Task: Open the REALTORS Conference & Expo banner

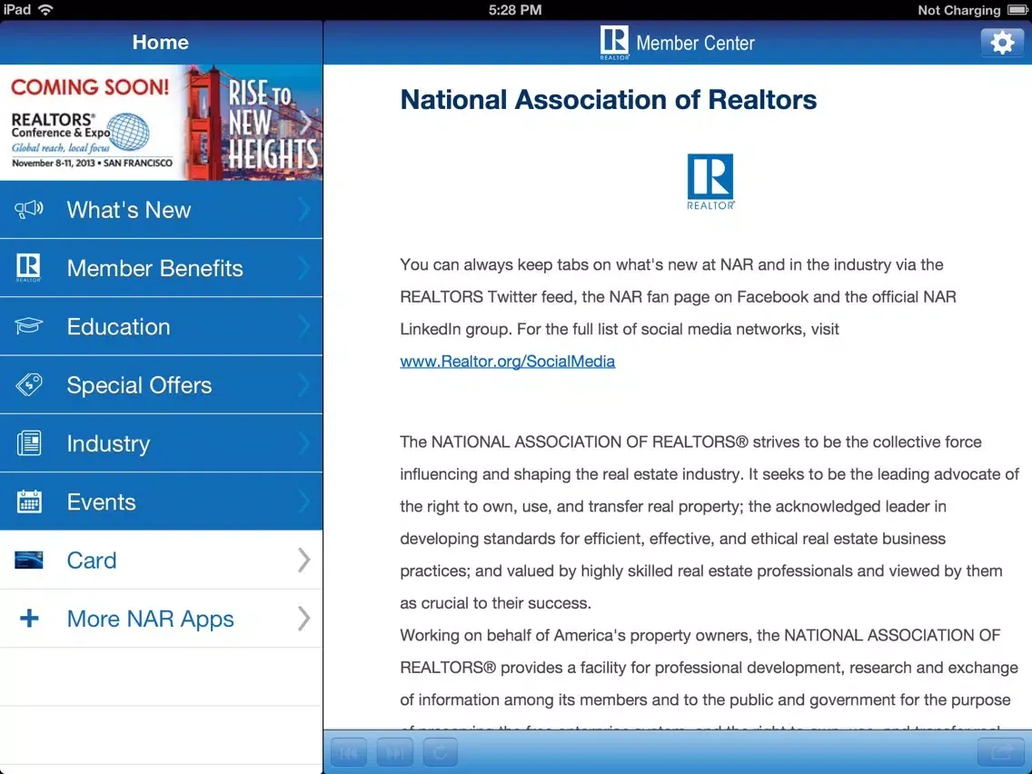Action: point(162,123)
